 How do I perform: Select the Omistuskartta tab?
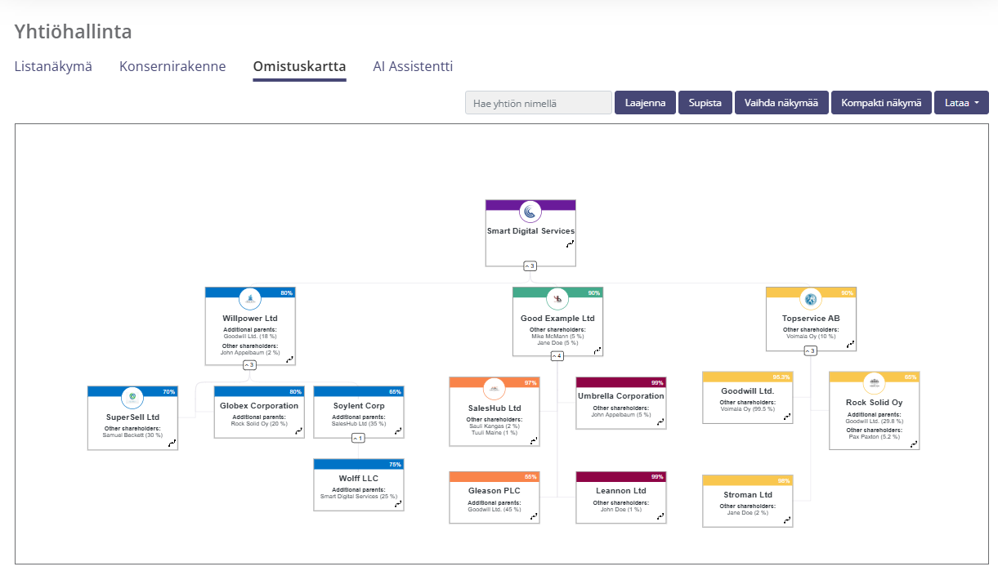click(x=299, y=67)
